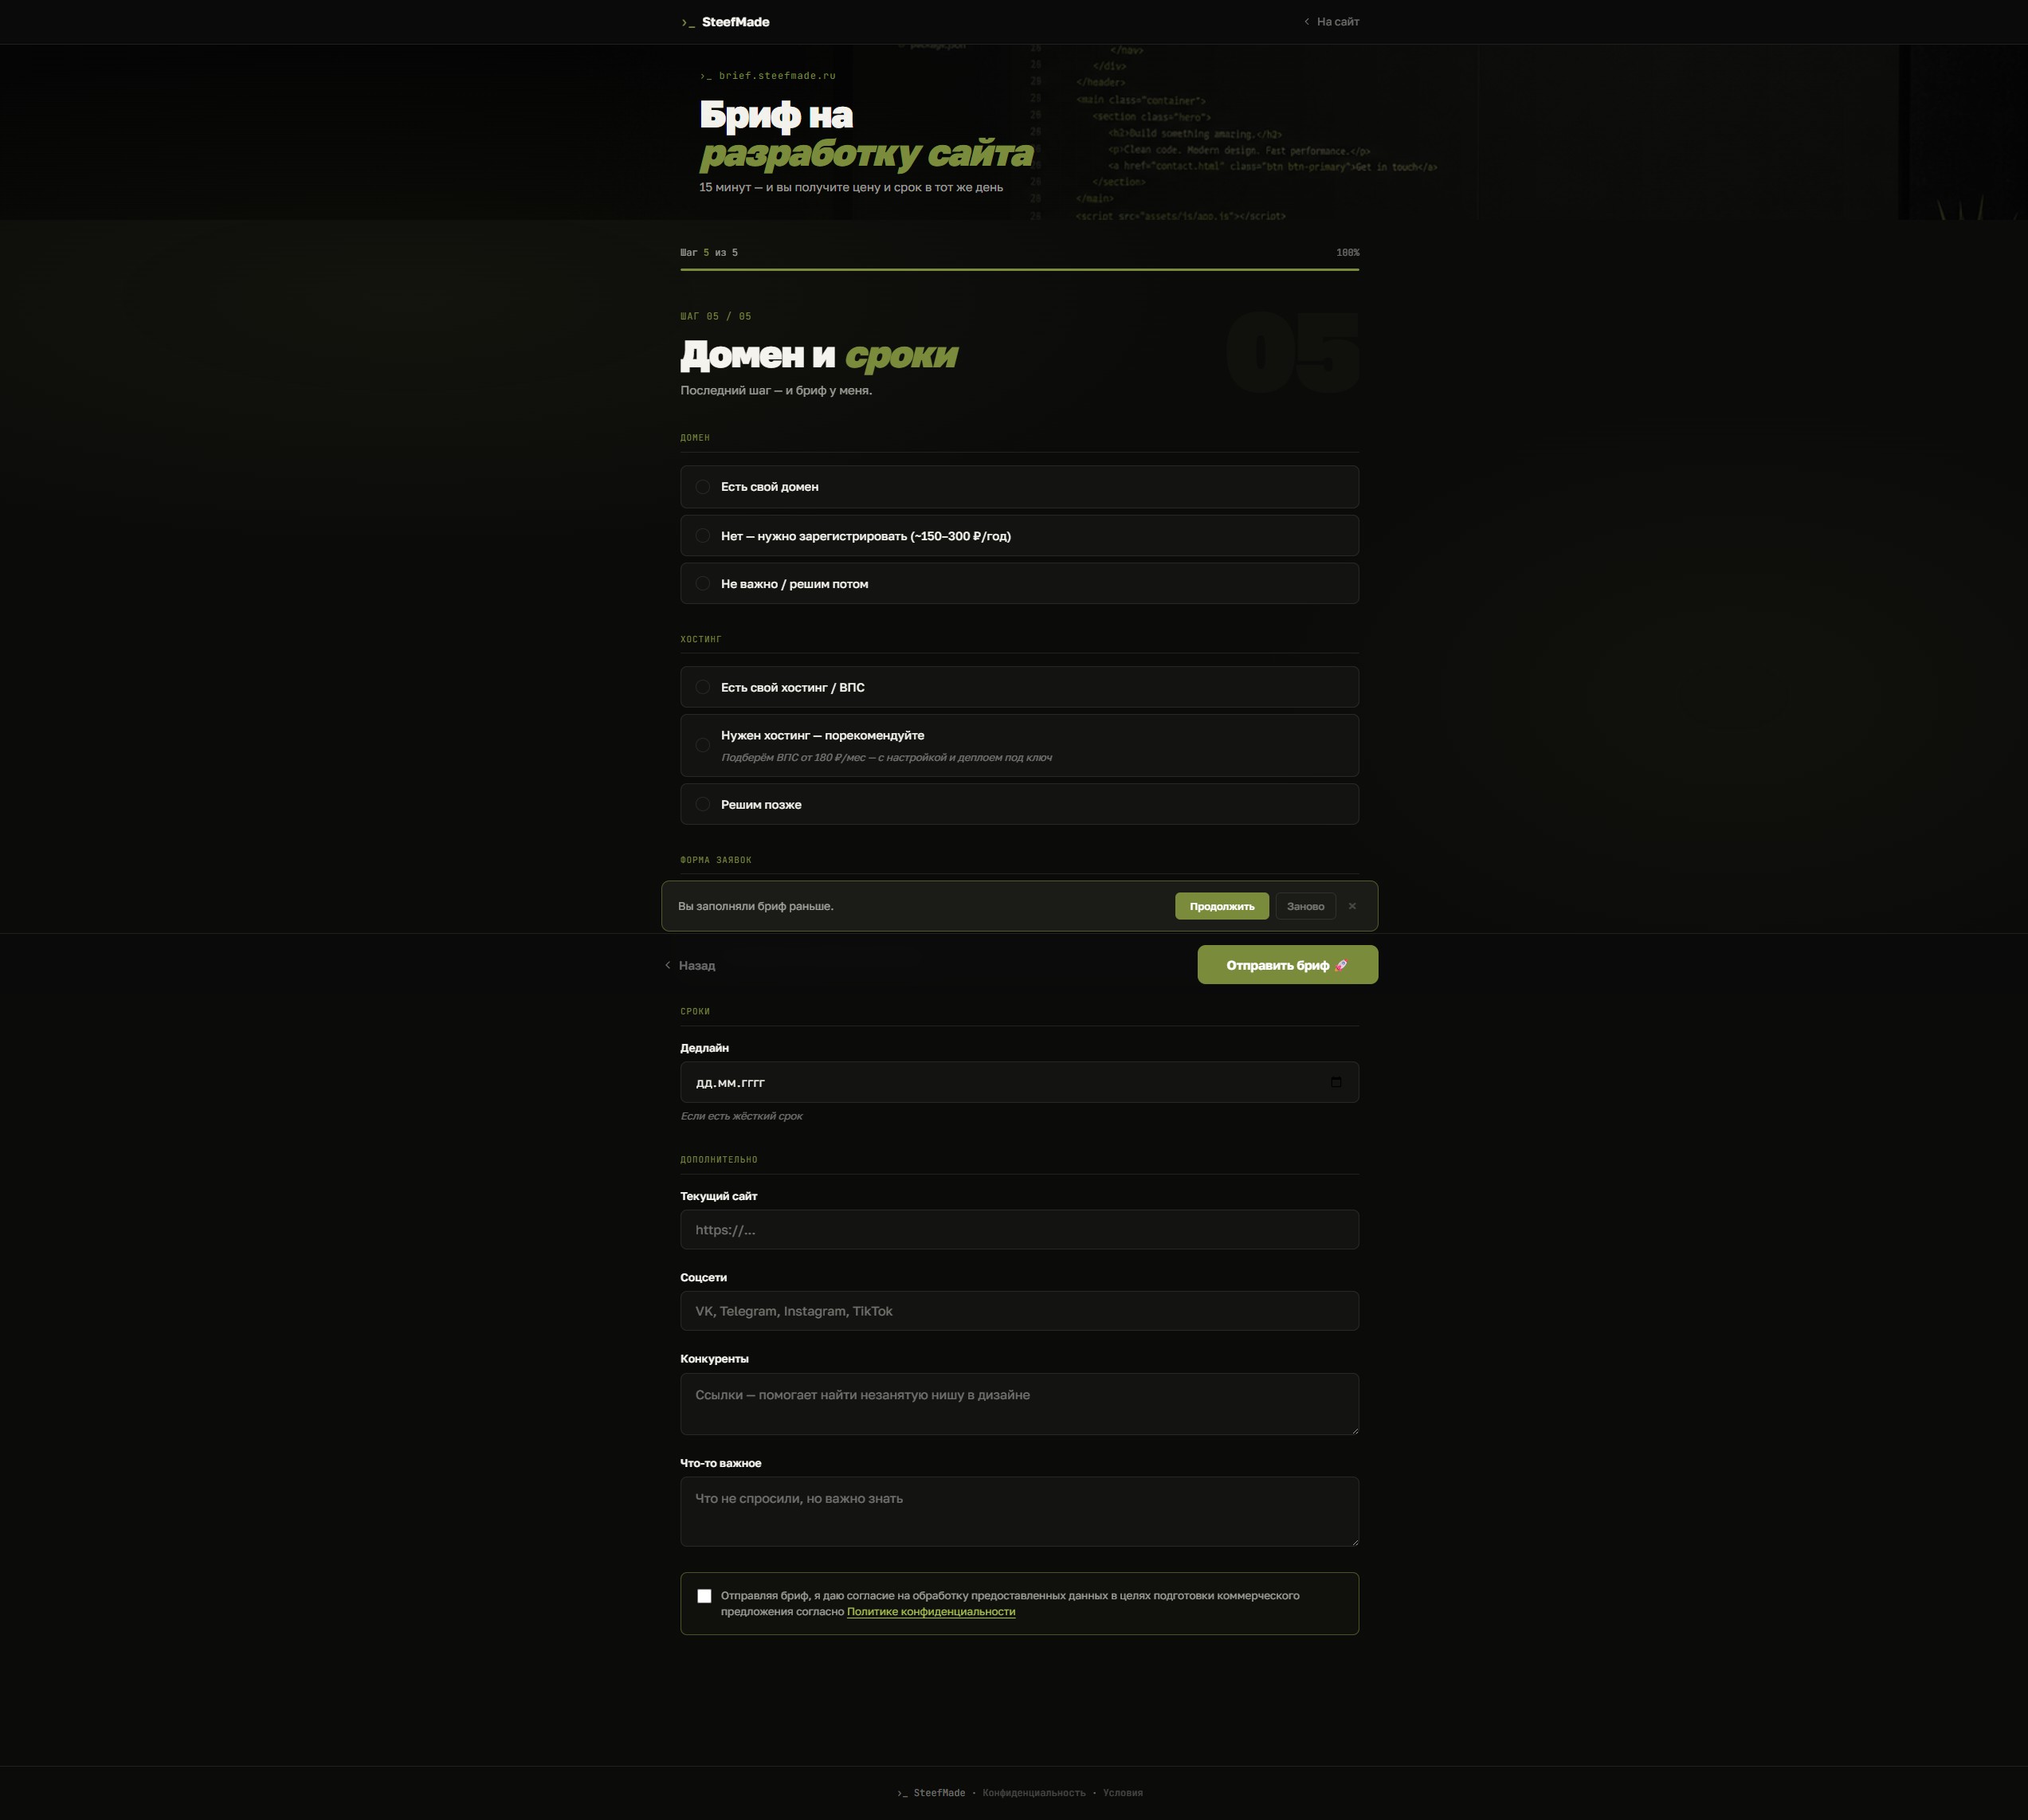Click the 'ФОРМА ЗАЯВОК' section label
The image size is (2028, 1820).
tap(715, 860)
